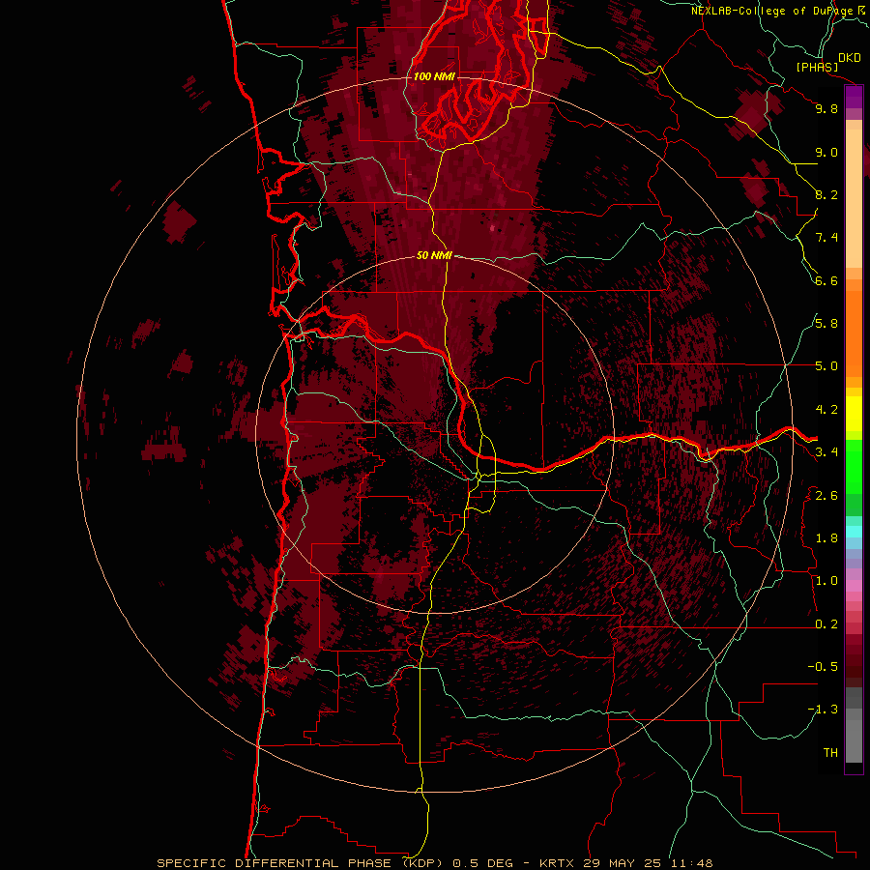Click the KRTX station identifier in caption
The height and width of the screenshot is (870, 870).
coord(558,863)
